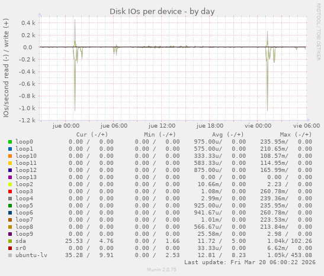Select the 'loop10' legend label
Screen dimensions: 324x276
(26, 156)
